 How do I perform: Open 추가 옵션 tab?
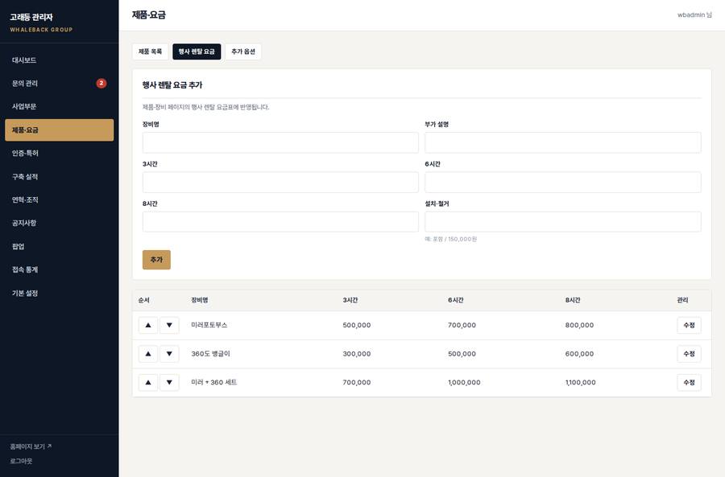tap(243, 51)
